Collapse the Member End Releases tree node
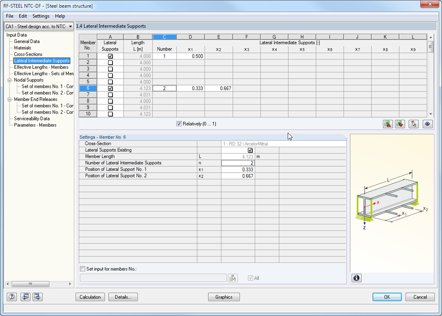This screenshot has height=316, width=442. pos(9,100)
